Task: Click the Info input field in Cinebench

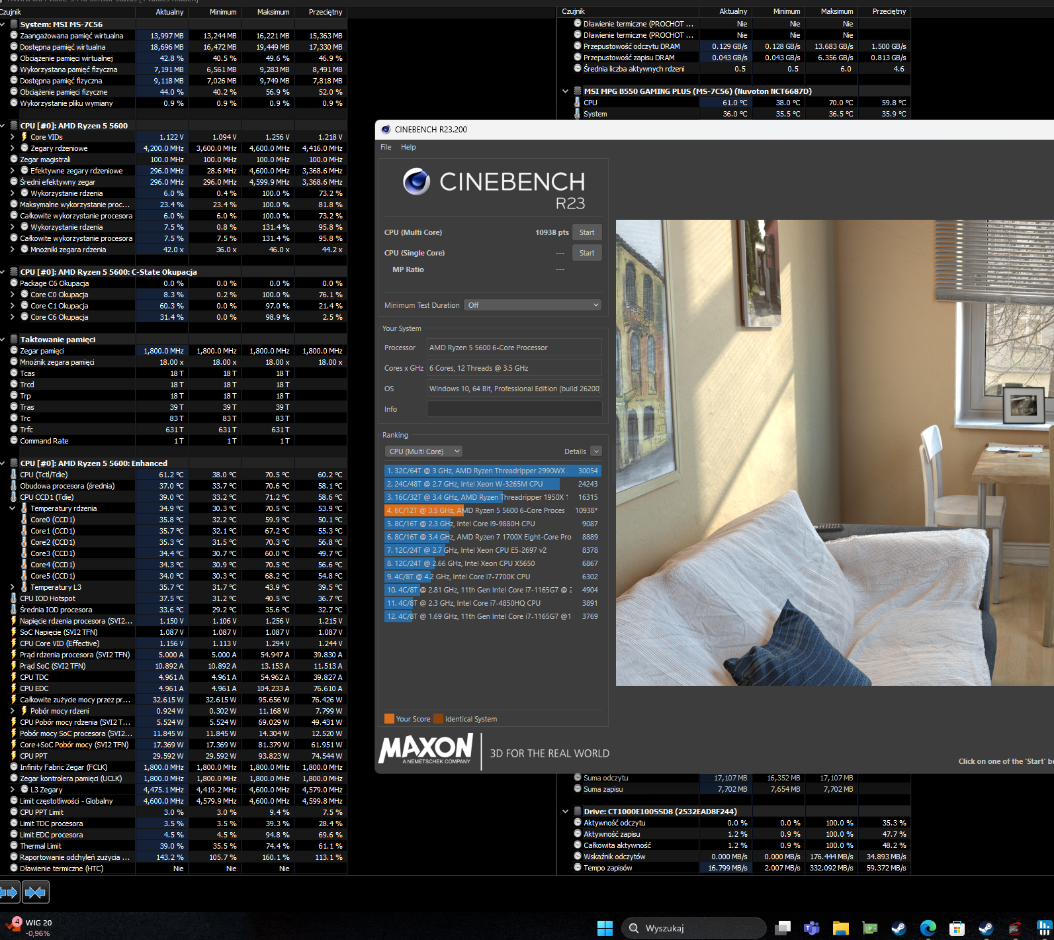Action: coord(514,409)
